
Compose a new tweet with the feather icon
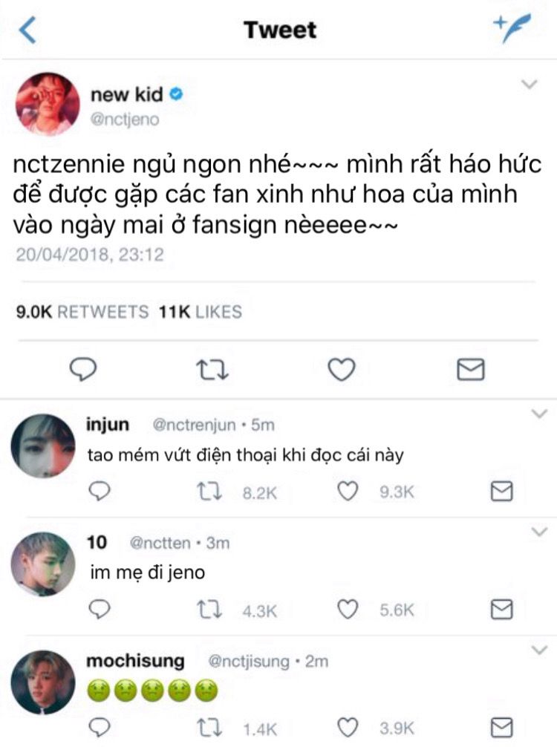[512, 28]
